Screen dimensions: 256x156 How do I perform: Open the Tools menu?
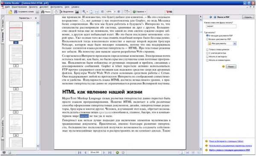coord(56,7)
